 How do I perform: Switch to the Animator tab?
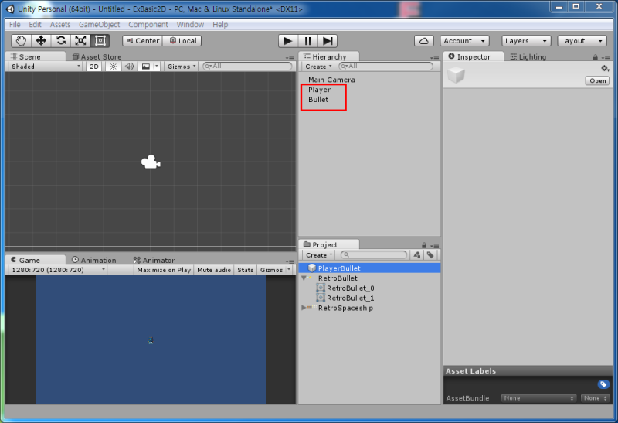(x=154, y=260)
